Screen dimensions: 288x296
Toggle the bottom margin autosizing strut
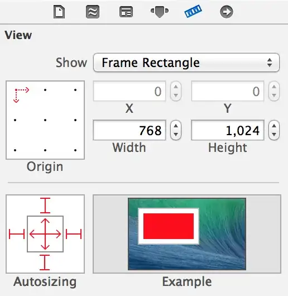pos(45,262)
